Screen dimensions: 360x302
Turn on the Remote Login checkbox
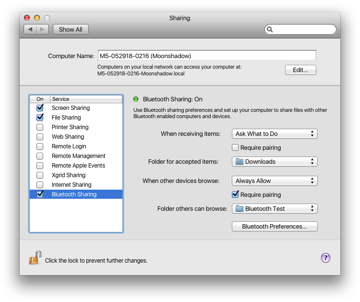tap(40, 146)
